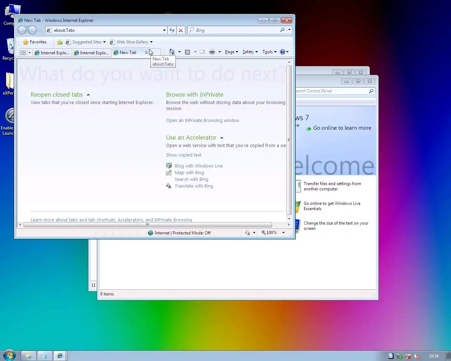Click the Blog with Windows Live accelerator icon

click(x=169, y=166)
